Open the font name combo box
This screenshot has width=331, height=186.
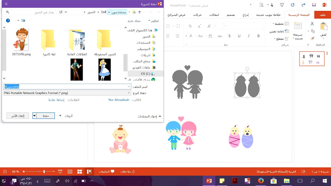244,26
